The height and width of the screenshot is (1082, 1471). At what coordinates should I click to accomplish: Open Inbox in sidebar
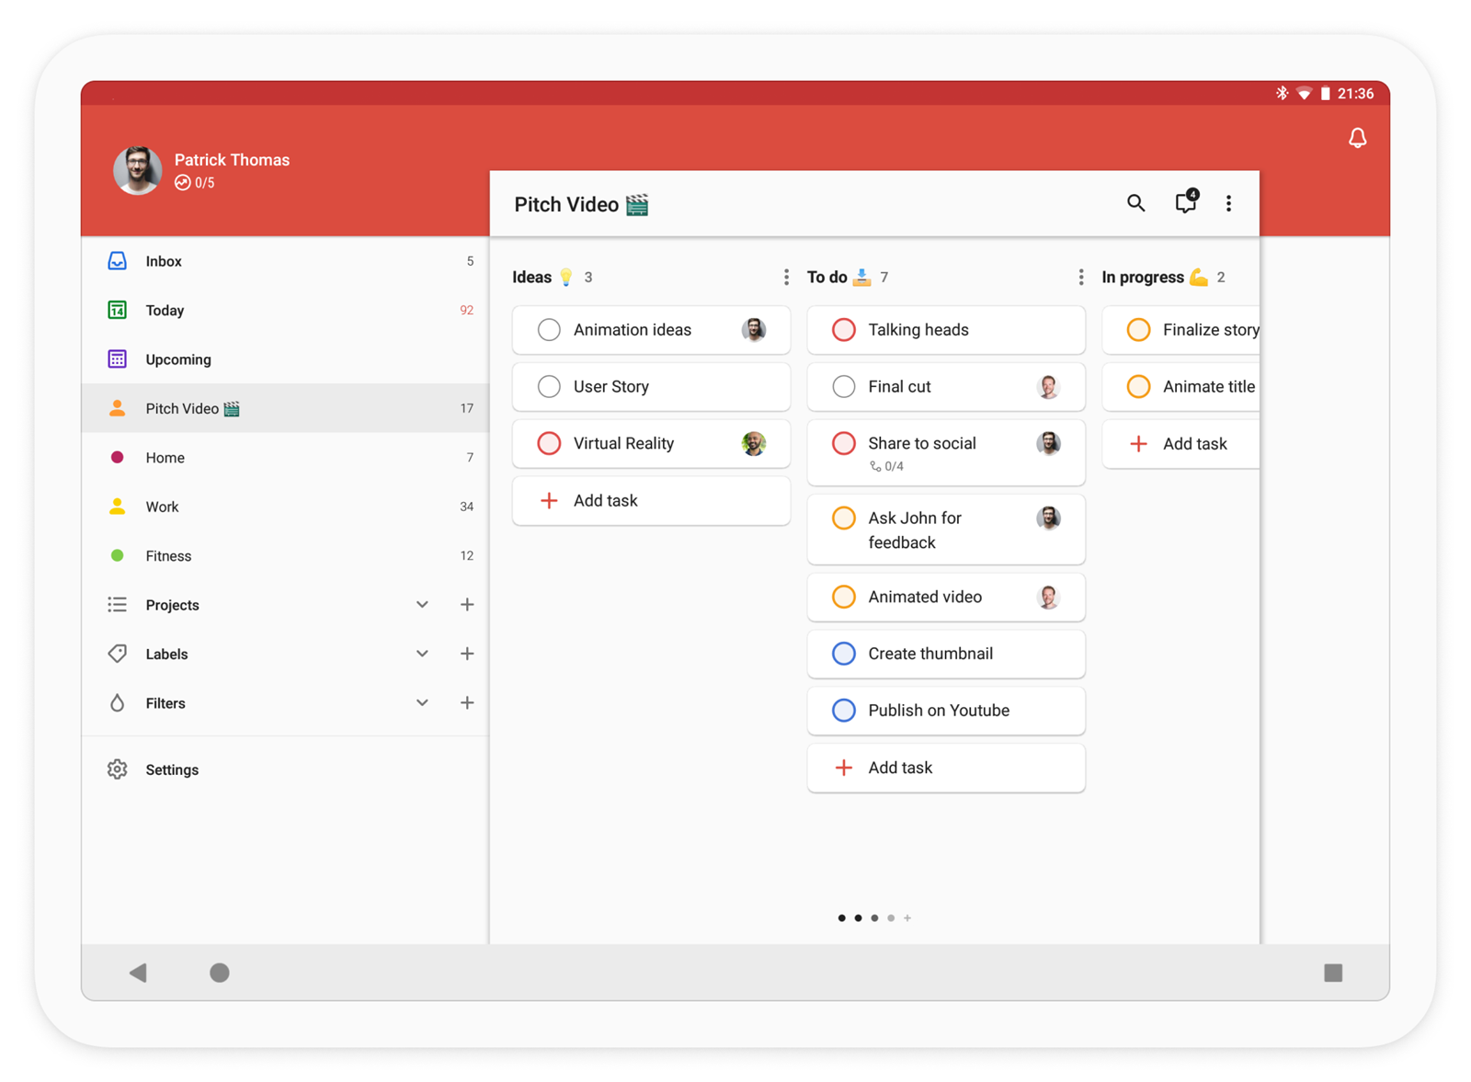285,261
